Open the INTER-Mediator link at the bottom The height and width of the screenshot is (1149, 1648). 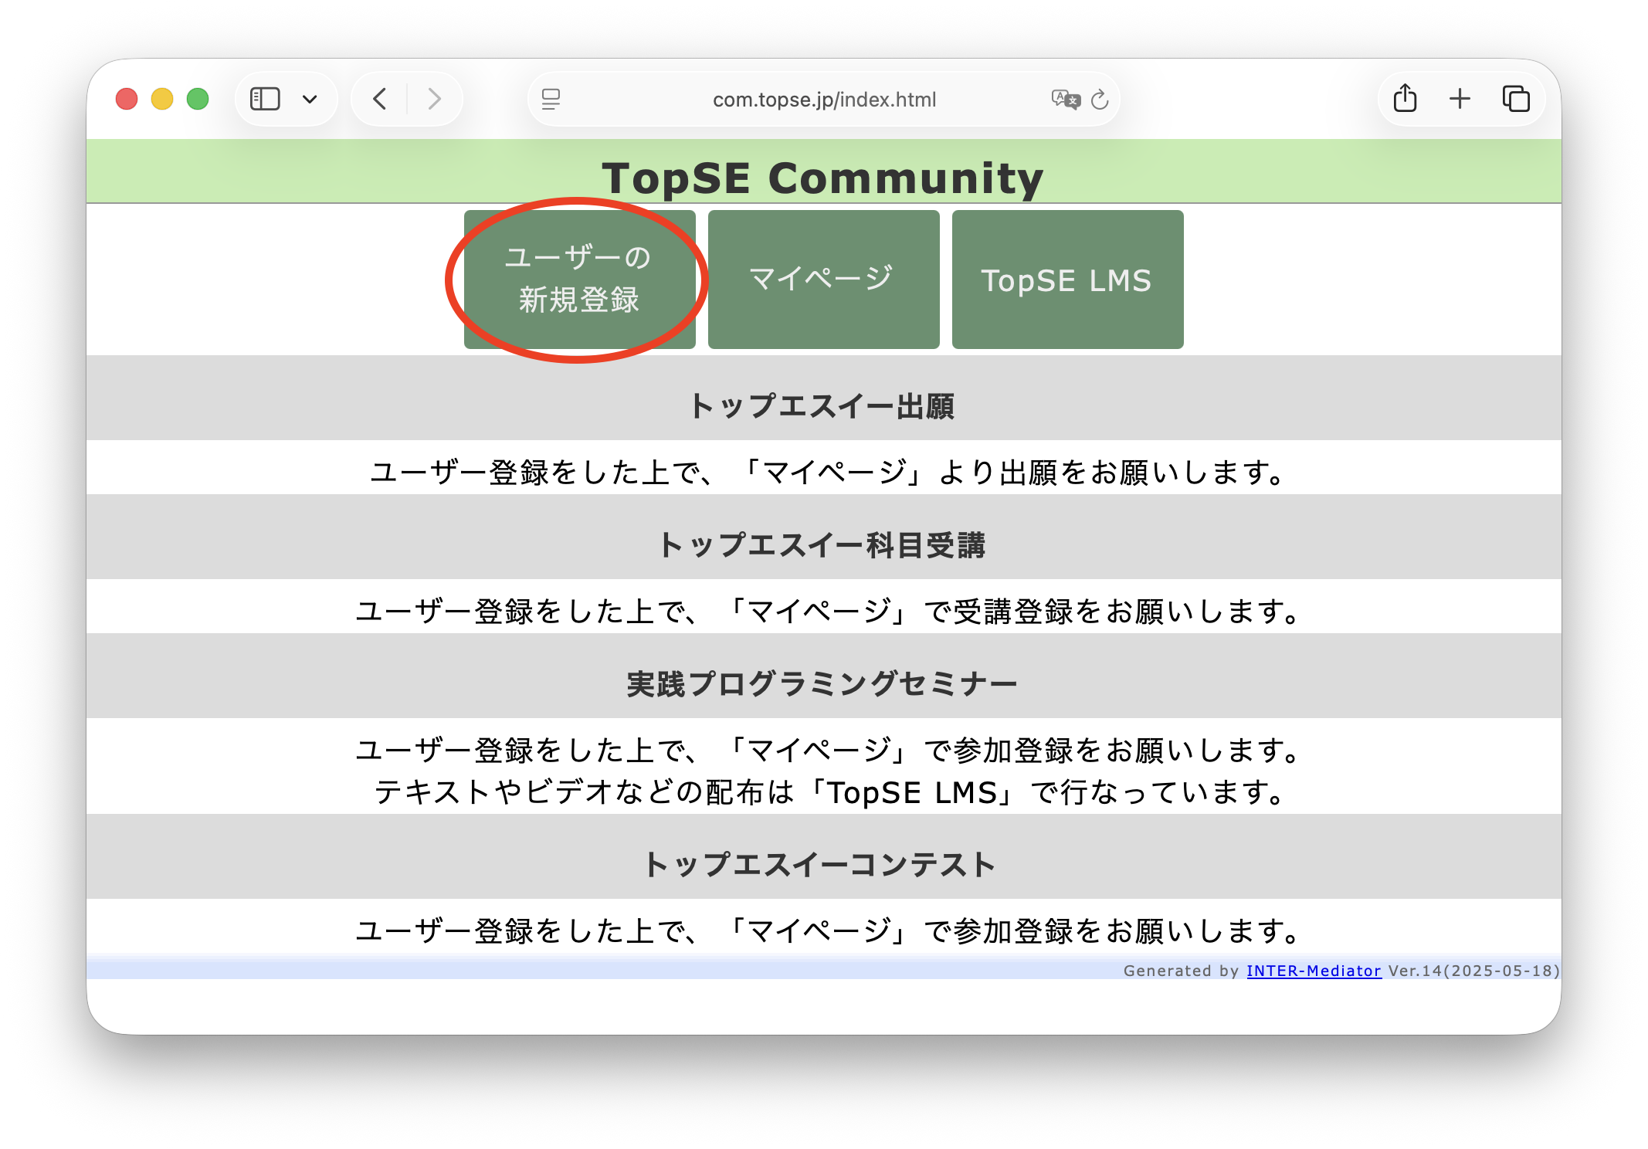(x=1313, y=971)
